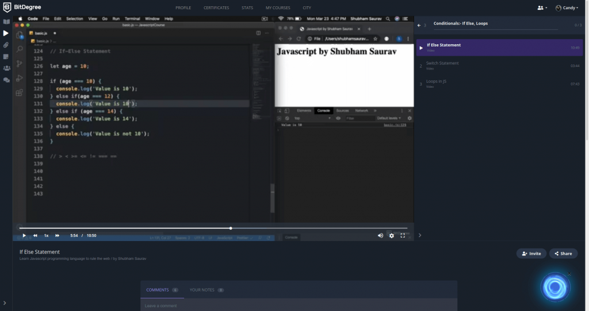The width and height of the screenshot is (589, 311).
Task: Open the sticky note icon in sidebar
Action: click(x=6, y=57)
